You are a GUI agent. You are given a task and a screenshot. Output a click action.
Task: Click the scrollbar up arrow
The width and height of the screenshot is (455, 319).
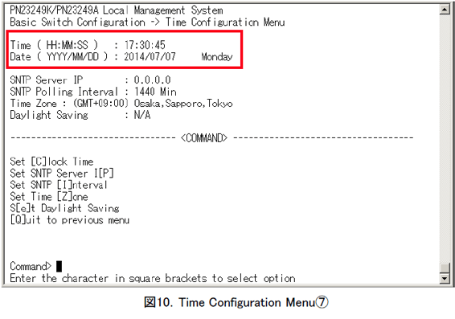tap(445, 10)
